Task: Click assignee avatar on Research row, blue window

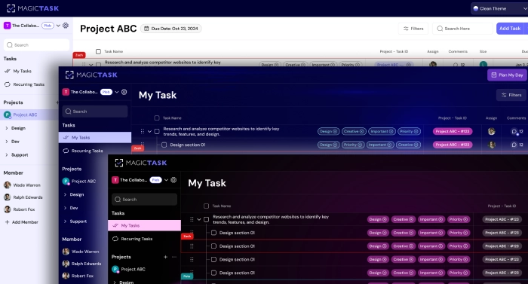Action: coord(492,132)
